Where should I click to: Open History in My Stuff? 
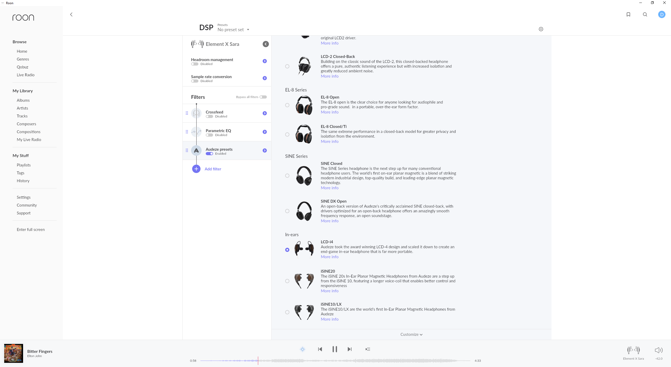coord(23,181)
